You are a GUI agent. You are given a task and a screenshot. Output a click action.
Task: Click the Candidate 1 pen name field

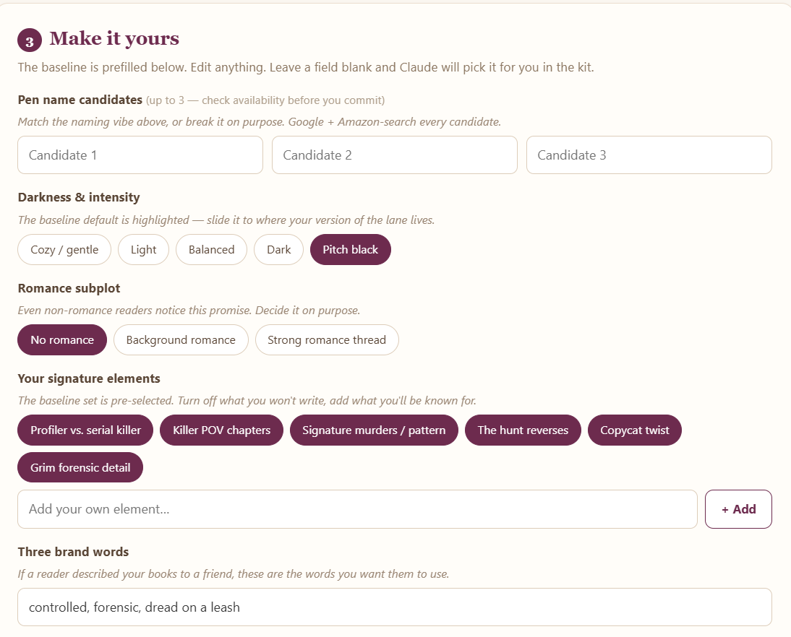click(140, 155)
